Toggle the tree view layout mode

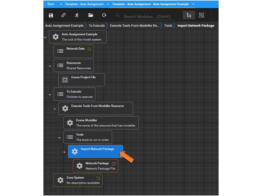click(x=189, y=15)
